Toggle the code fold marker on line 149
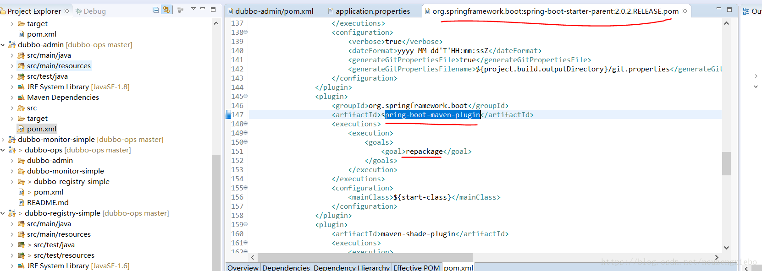Image resolution: width=762 pixels, height=271 pixels. tap(246, 133)
